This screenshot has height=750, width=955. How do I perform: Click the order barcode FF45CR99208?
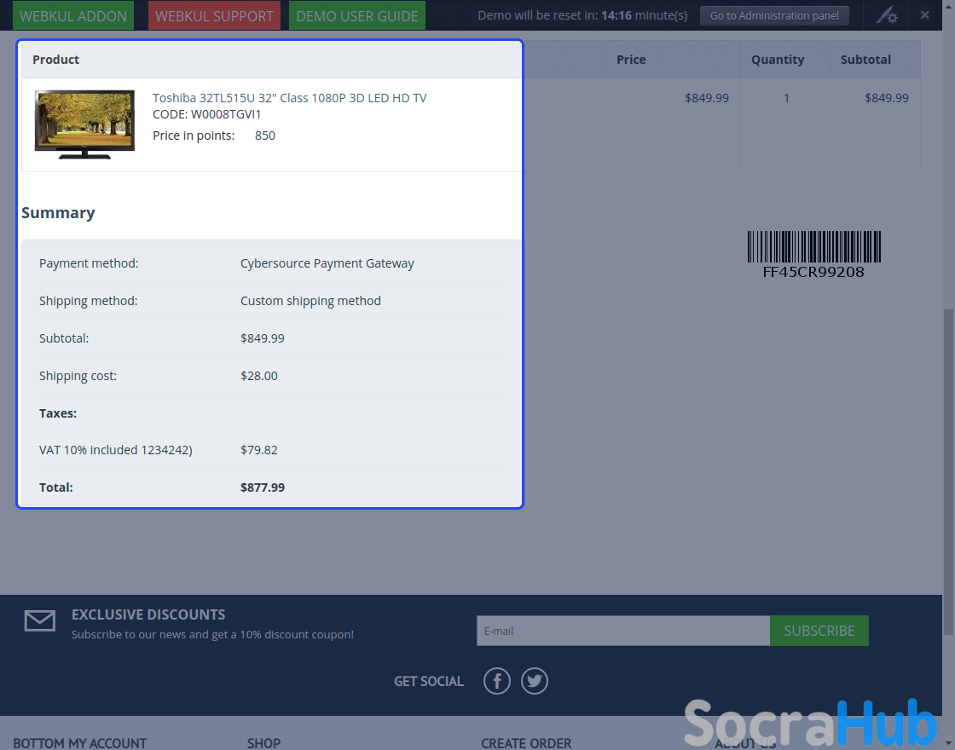tap(813, 255)
